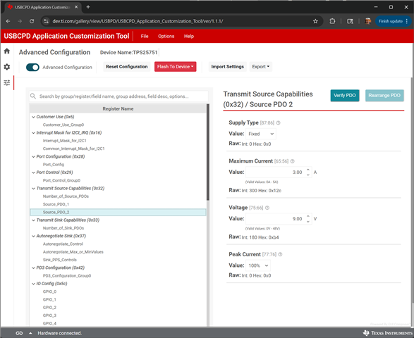Collapse the Autonegotiate Sink (0x37) group
Image resolution: width=414 pixels, height=338 pixels.
click(x=33, y=236)
